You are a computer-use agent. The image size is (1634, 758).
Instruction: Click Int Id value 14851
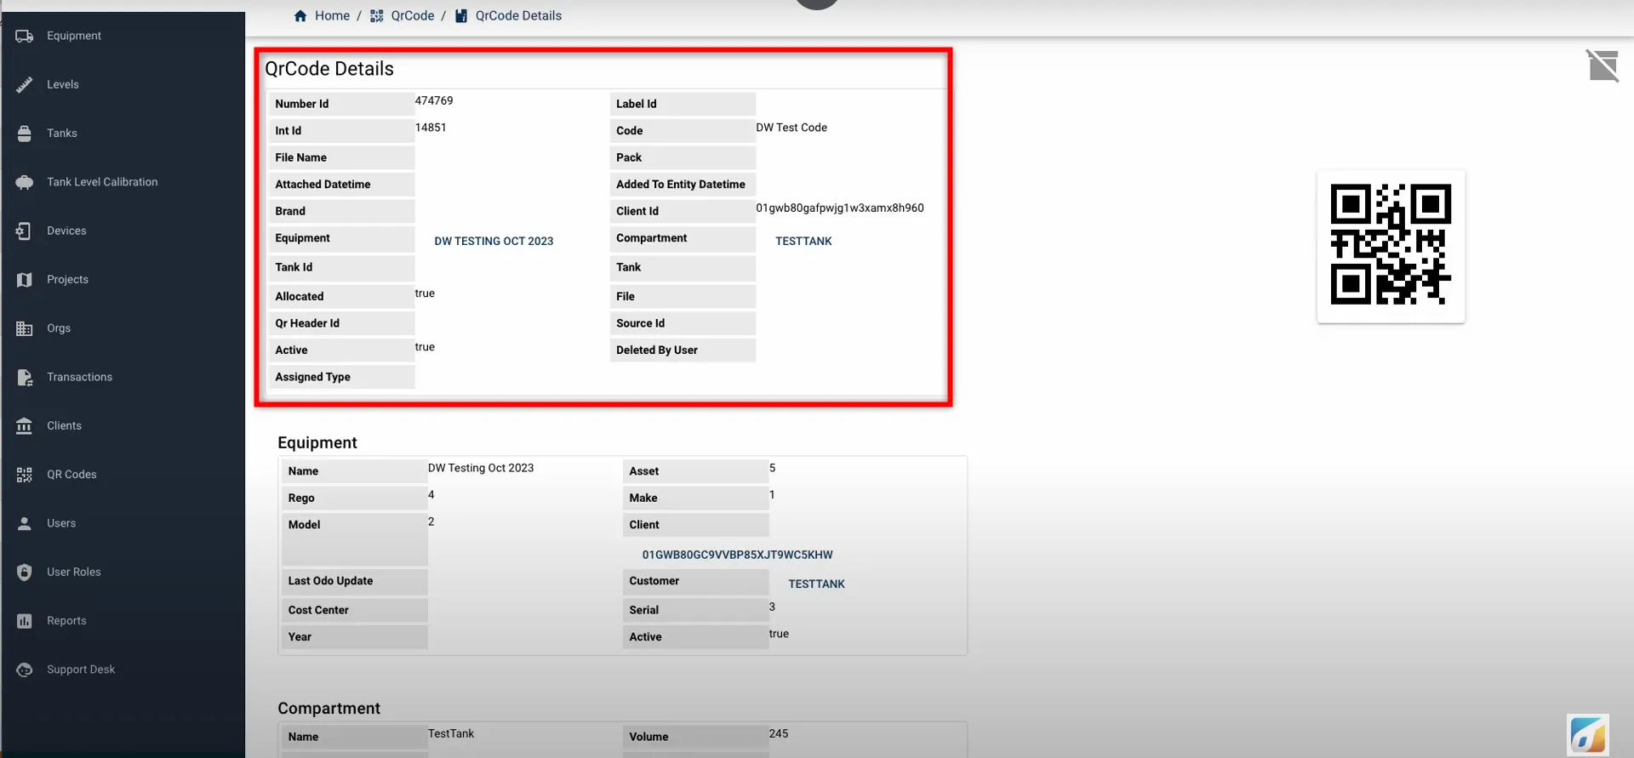tap(431, 128)
